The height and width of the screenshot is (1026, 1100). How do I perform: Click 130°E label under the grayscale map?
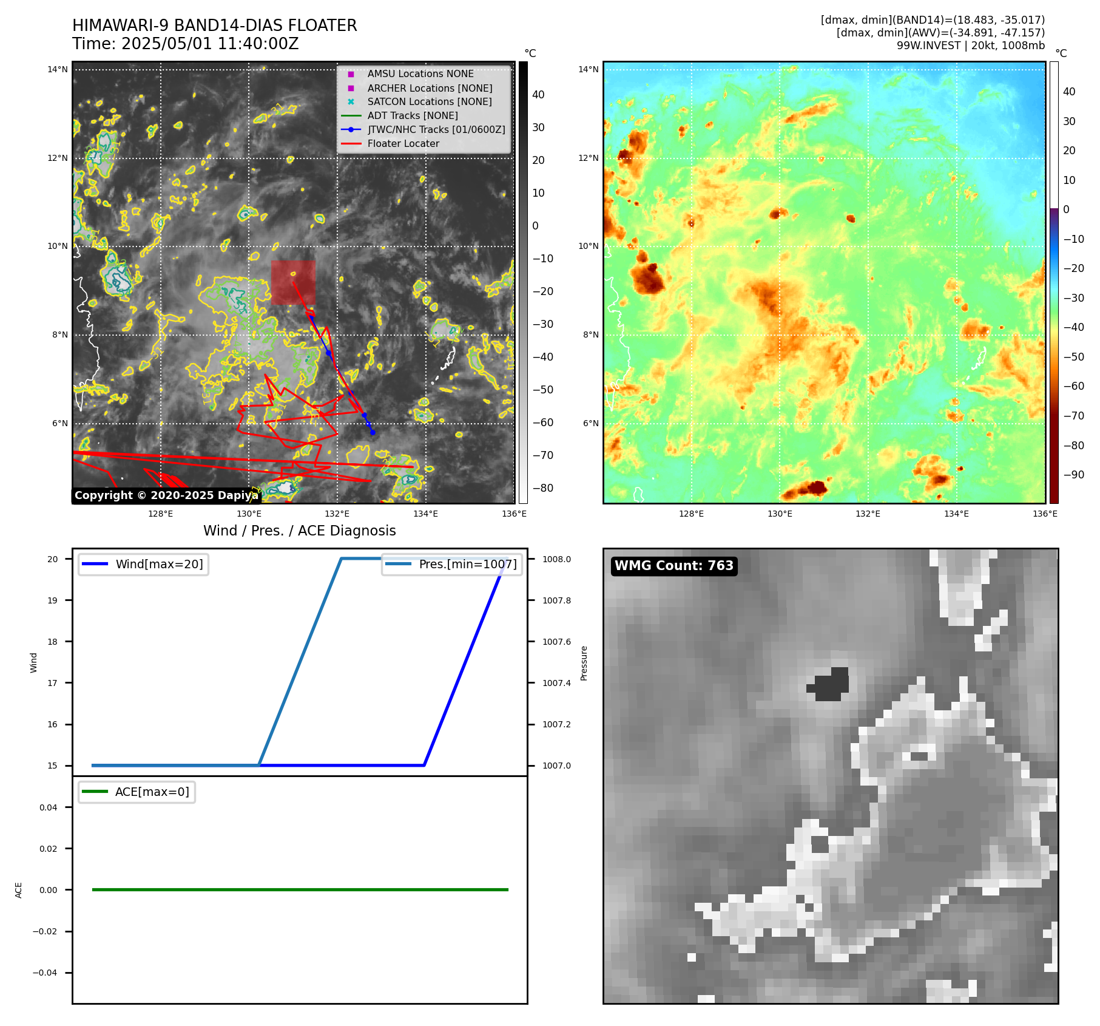249,514
